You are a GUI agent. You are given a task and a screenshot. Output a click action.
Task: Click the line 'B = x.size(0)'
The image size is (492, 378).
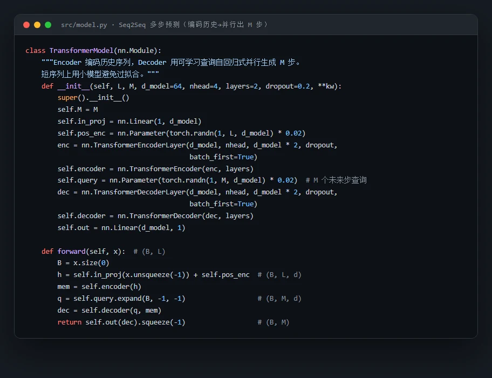tap(83, 263)
